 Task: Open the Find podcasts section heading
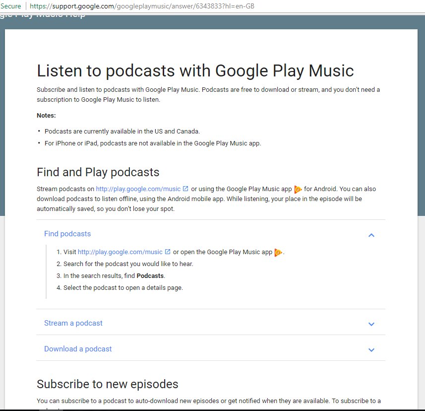tap(67, 234)
